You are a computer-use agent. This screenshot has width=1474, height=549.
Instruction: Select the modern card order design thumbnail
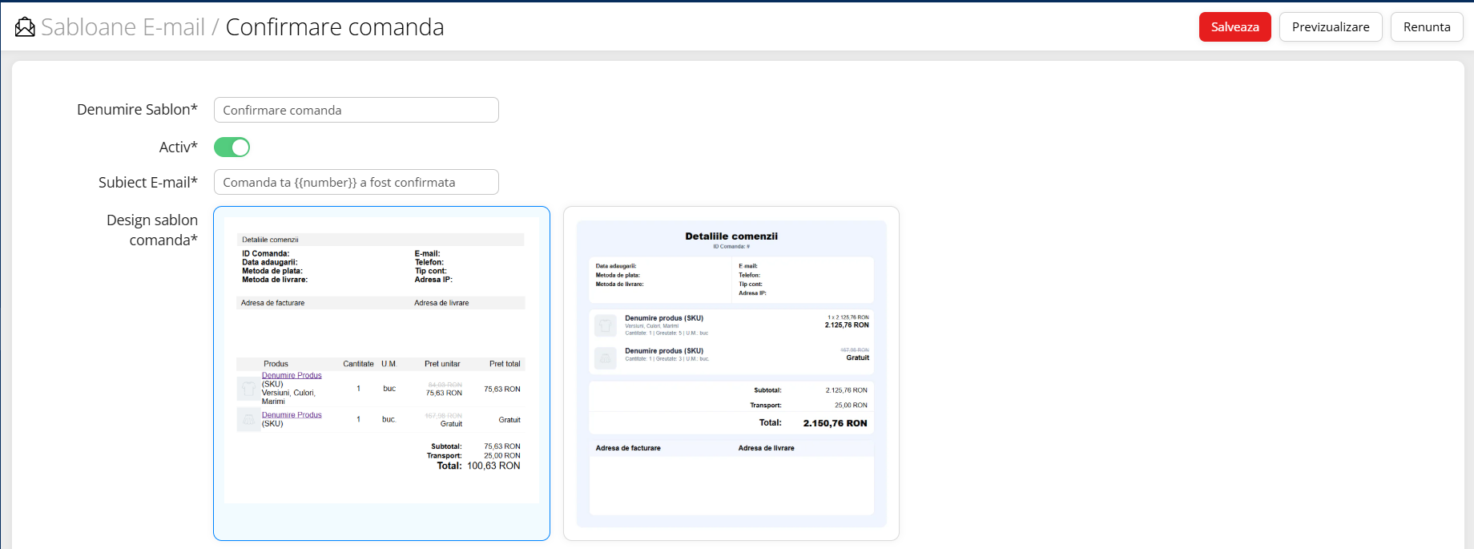coord(731,373)
